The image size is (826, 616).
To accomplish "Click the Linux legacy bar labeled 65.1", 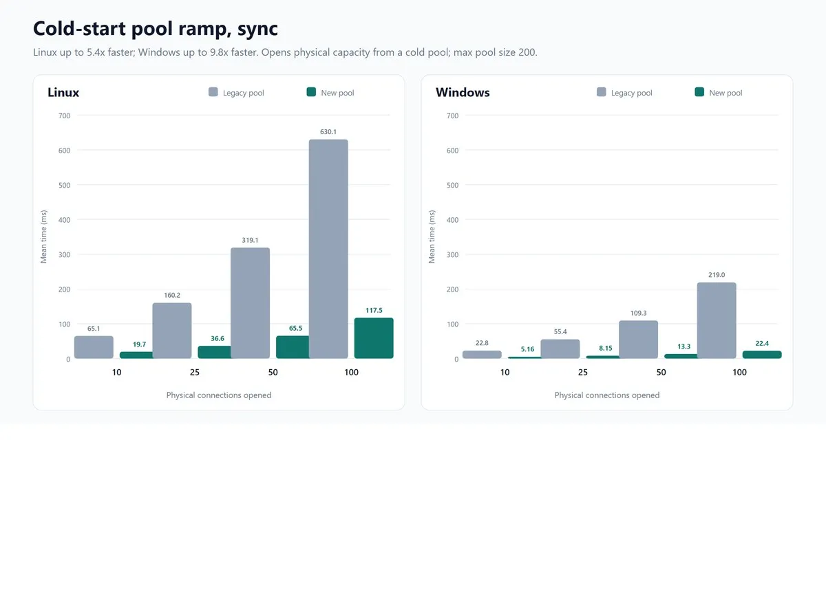I will coord(94,347).
